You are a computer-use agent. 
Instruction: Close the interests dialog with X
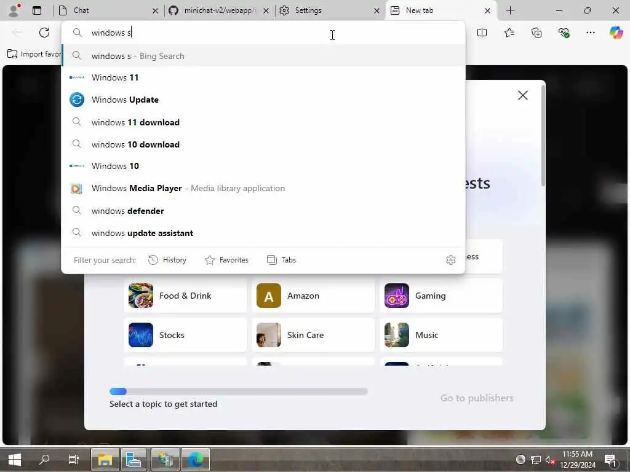pyautogui.click(x=523, y=95)
